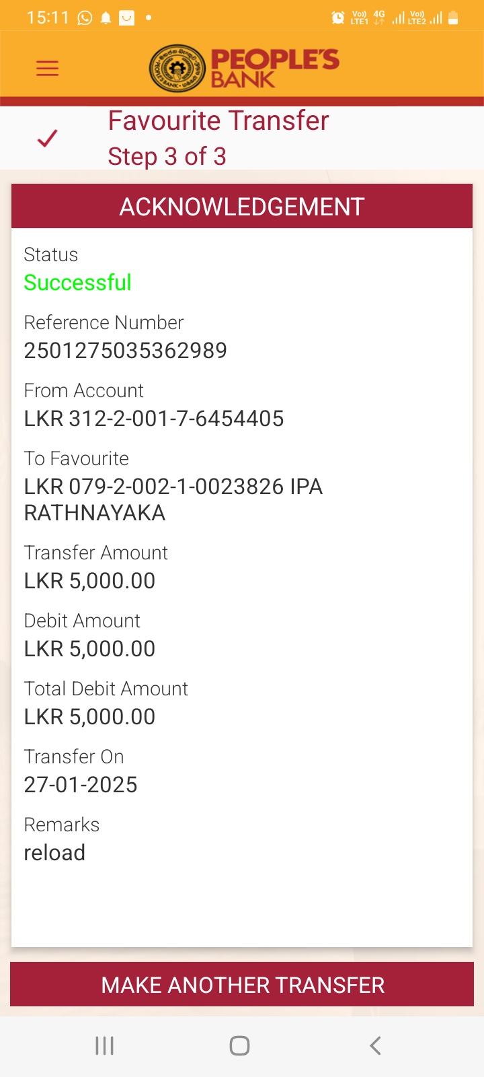Image resolution: width=484 pixels, height=1077 pixels.
Task: Tap the battery indicator icon
Action: (453, 18)
